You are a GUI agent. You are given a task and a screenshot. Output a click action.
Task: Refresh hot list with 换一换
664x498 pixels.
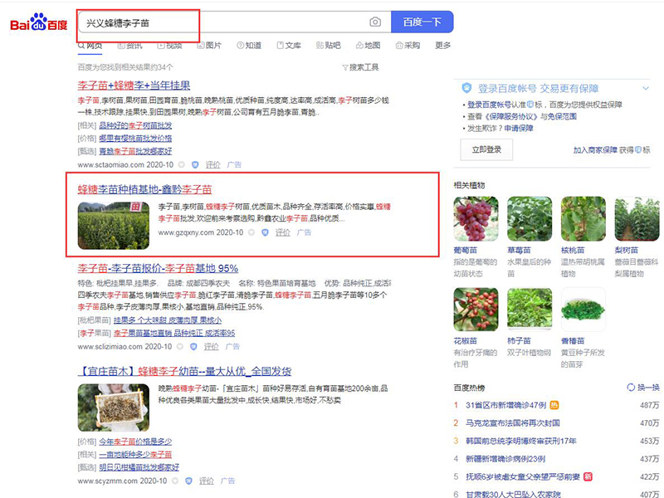(643, 388)
